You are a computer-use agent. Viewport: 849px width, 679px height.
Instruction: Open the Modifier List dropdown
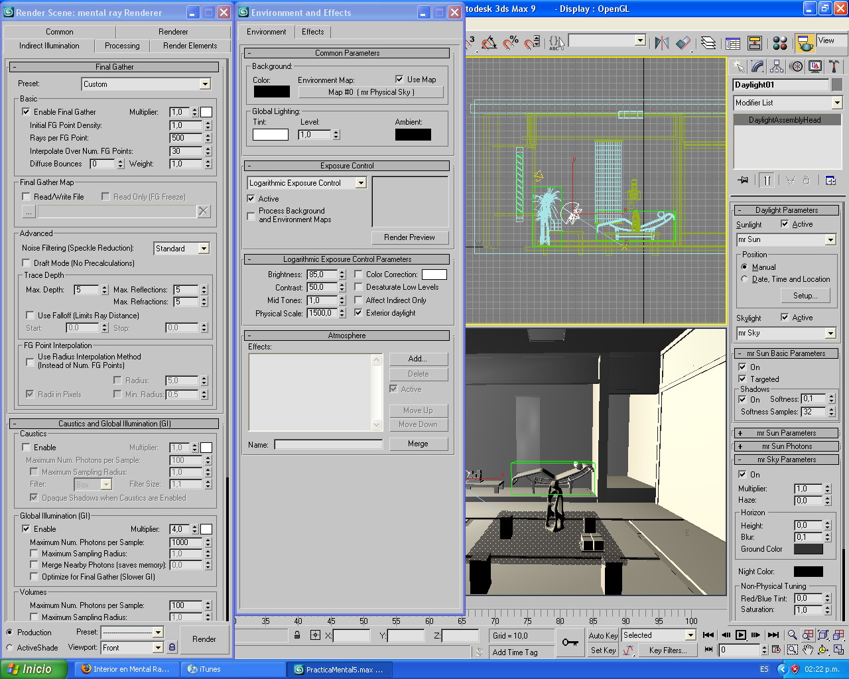(788, 103)
